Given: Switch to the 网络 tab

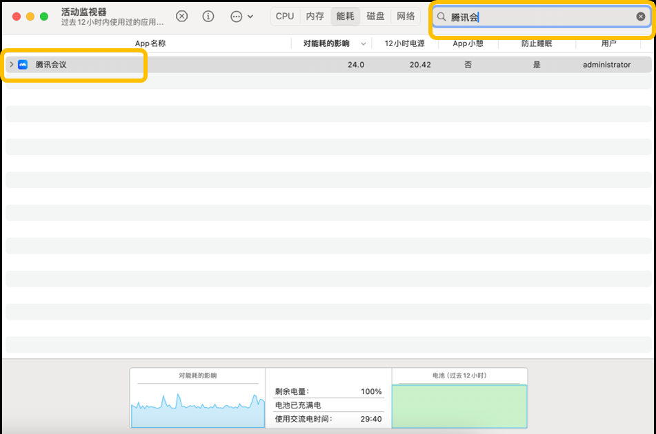Looking at the screenshot, I should click(406, 17).
